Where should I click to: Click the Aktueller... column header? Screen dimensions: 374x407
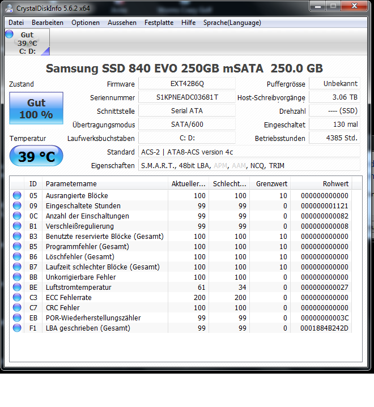[x=189, y=184]
